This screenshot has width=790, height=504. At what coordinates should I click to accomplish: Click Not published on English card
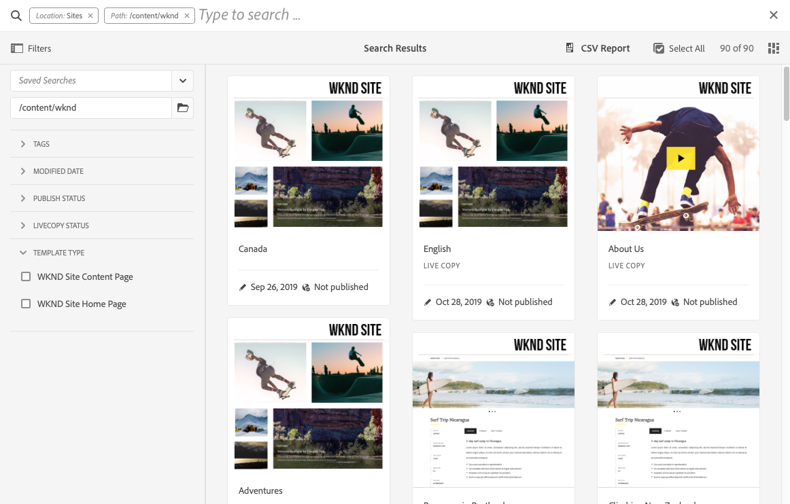[x=525, y=302]
